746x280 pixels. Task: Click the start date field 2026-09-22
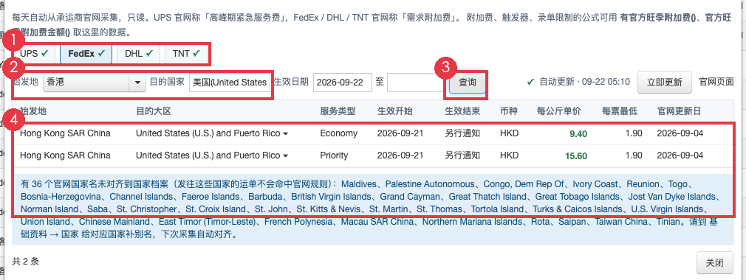tap(343, 82)
